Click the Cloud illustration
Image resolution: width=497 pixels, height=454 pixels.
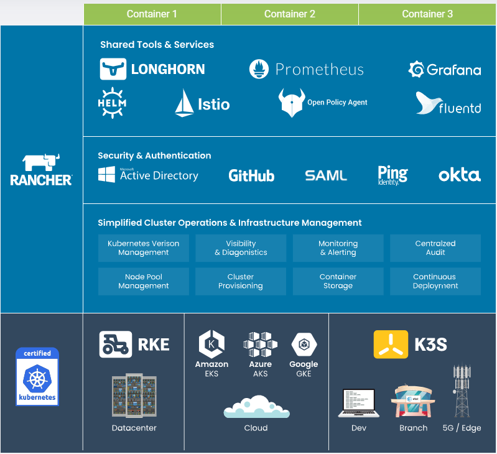point(256,407)
